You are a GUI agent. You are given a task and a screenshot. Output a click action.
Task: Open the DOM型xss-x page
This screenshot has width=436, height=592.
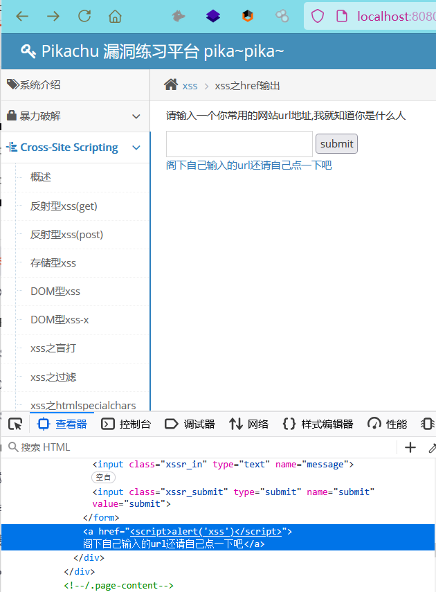click(x=60, y=320)
